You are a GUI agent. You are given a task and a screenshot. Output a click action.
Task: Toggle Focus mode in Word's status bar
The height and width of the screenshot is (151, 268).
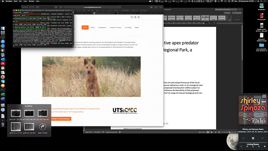coord(202,132)
